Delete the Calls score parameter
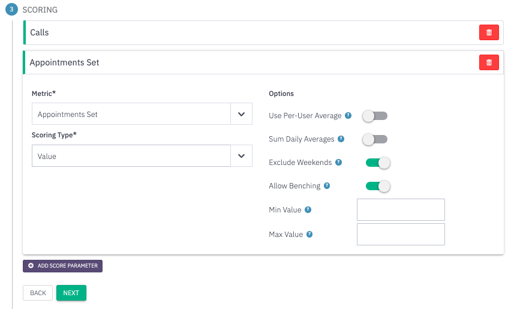The width and height of the screenshot is (511, 309). click(489, 32)
